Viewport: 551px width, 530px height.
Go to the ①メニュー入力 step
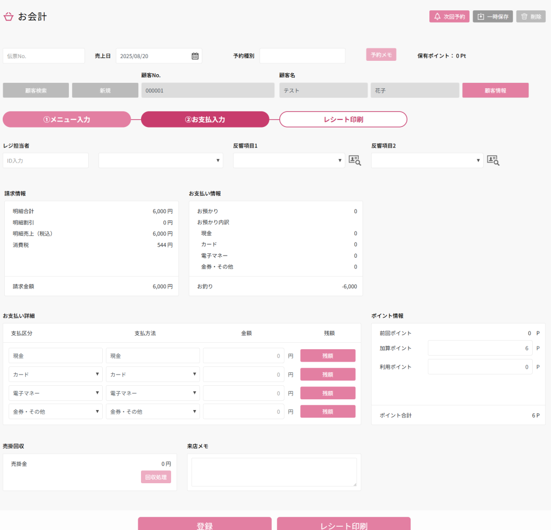tap(67, 119)
